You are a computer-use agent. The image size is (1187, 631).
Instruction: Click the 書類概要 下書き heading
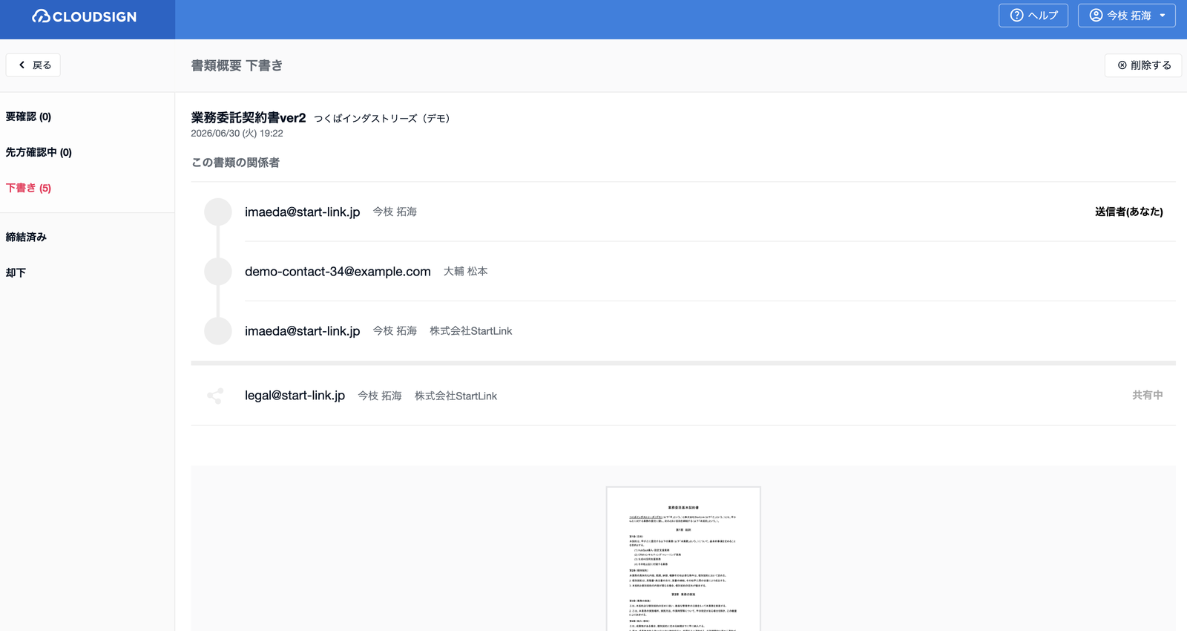coord(237,65)
